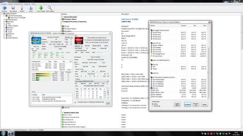The width and height of the screenshot is (243, 136).
Task: Select the GPU Fan sensor row
Action: point(178,88)
